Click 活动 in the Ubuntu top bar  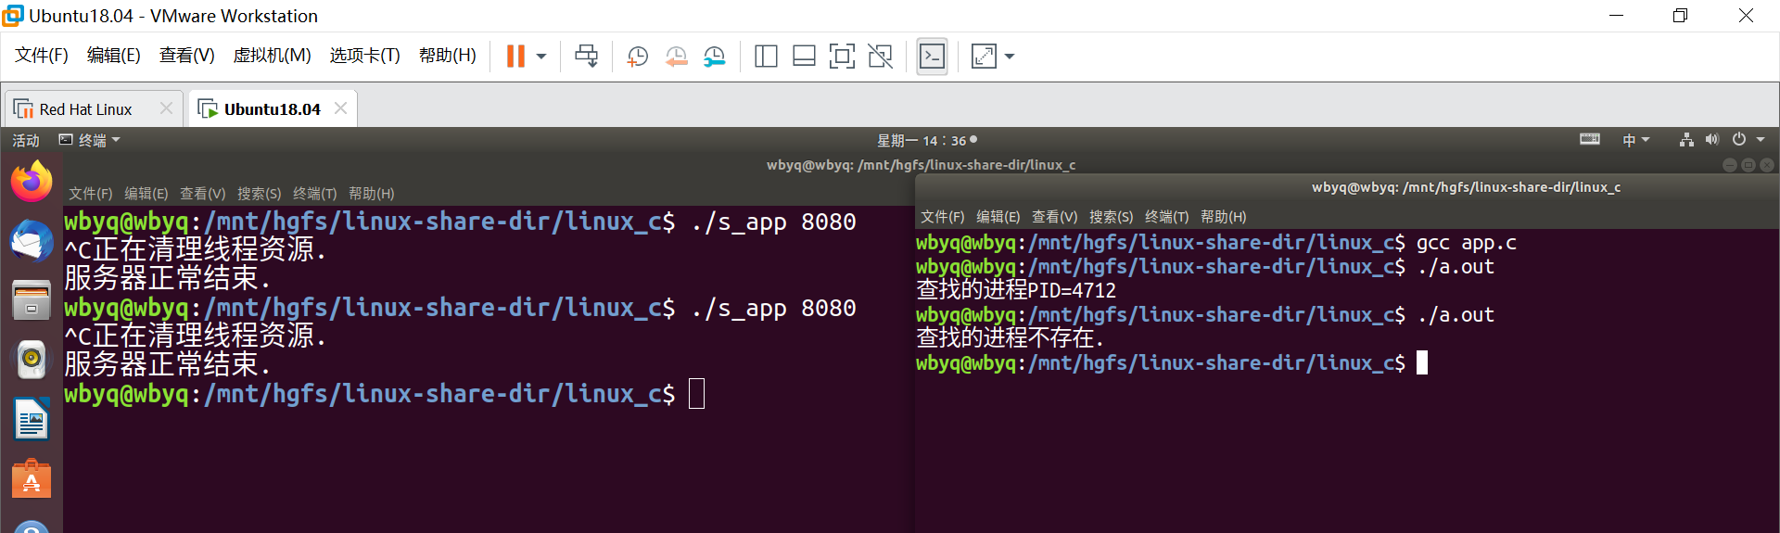tap(26, 140)
